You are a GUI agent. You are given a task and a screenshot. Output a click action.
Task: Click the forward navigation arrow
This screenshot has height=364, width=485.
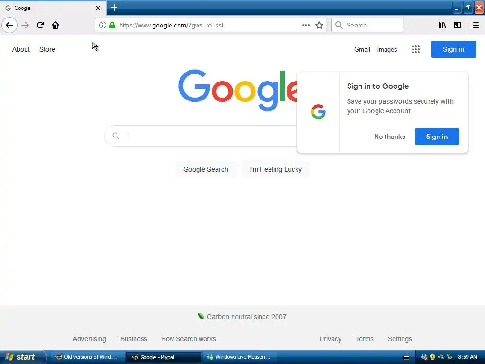point(25,25)
